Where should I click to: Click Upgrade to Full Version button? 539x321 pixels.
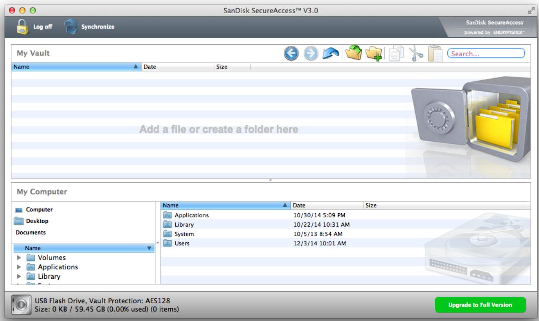click(x=480, y=305)
